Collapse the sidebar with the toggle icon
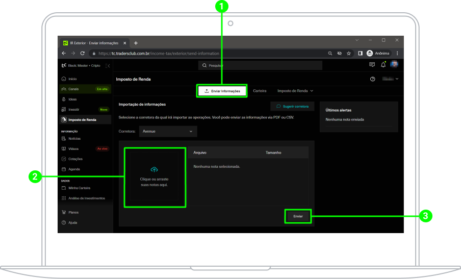 click(108, 66)
